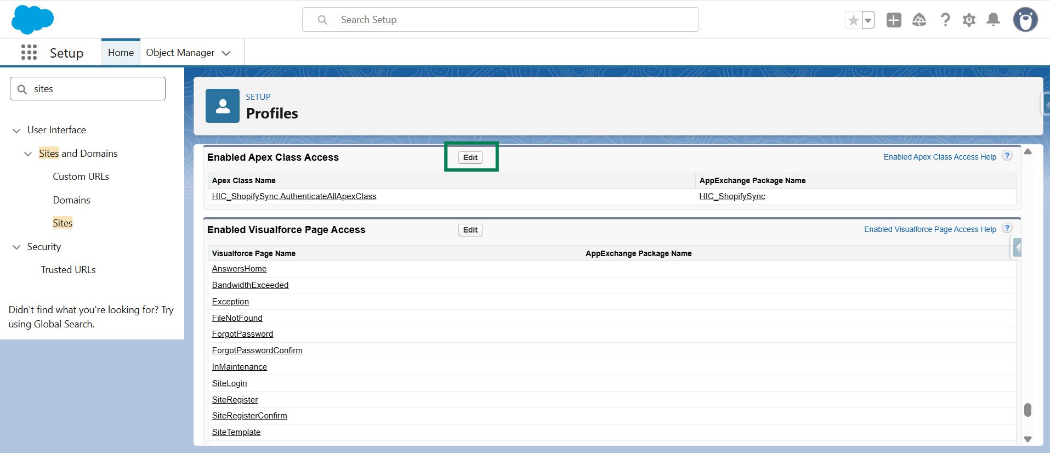This screenshot has height=453, width=1050.
Task: Click the Trailhead guidance icon
Action: [919, 20]
